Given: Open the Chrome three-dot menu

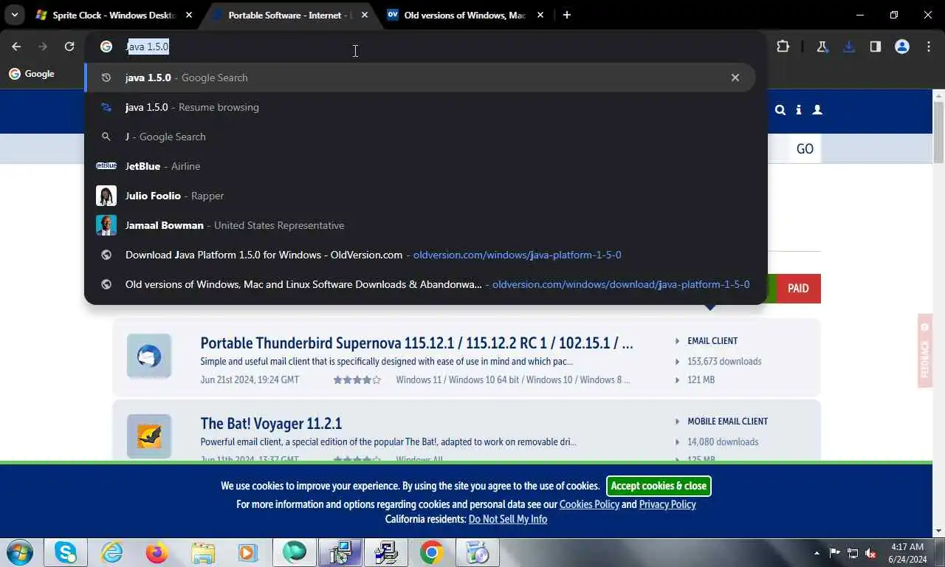Looking at the screenshot, I should 929,47.
